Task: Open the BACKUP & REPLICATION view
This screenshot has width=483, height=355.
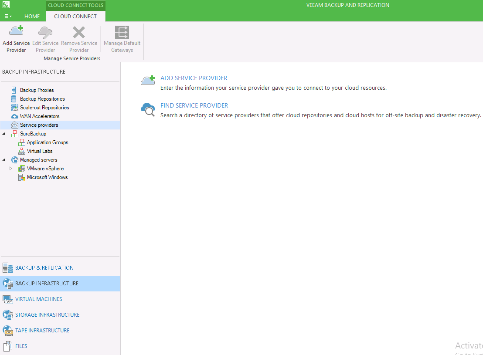Action: (60, 268)
